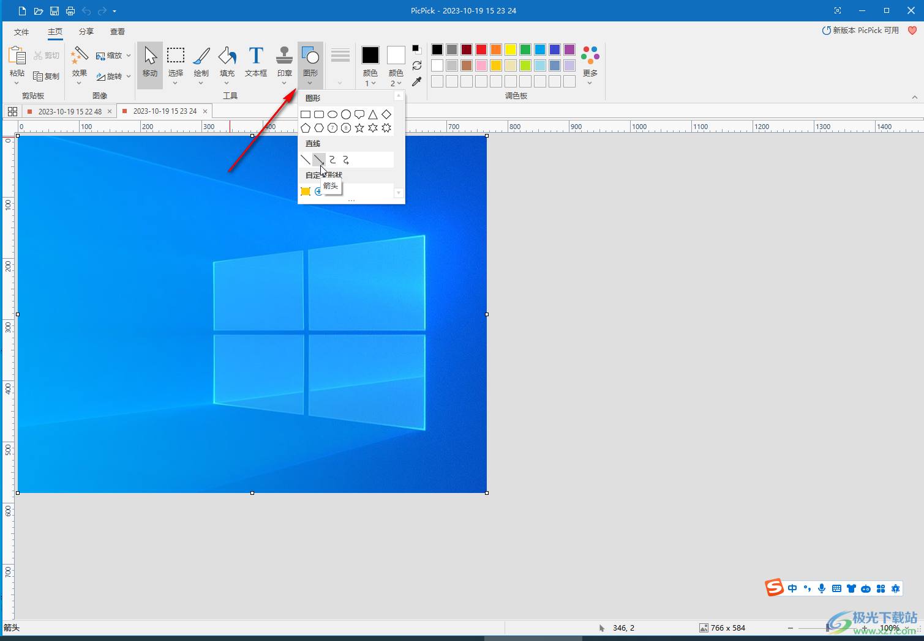Screen dimensions: 924x641
Task: Choose the red palette swatch
Action: pos(481,50)
